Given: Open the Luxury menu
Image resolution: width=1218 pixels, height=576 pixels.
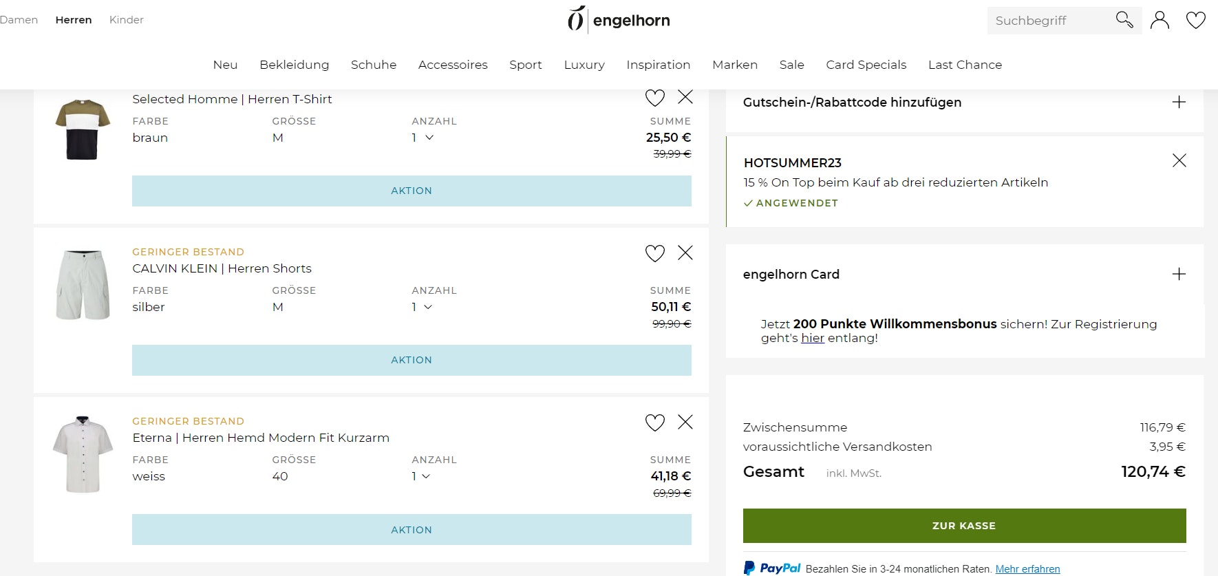Looking at the screenshot, I should [584, 65].
